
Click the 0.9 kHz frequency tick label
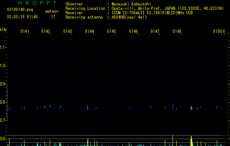[x=3, y=84]
